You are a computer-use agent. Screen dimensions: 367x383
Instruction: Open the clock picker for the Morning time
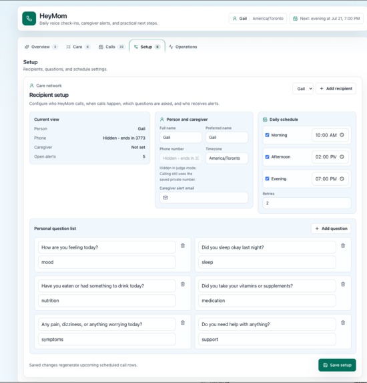(342, 135)
